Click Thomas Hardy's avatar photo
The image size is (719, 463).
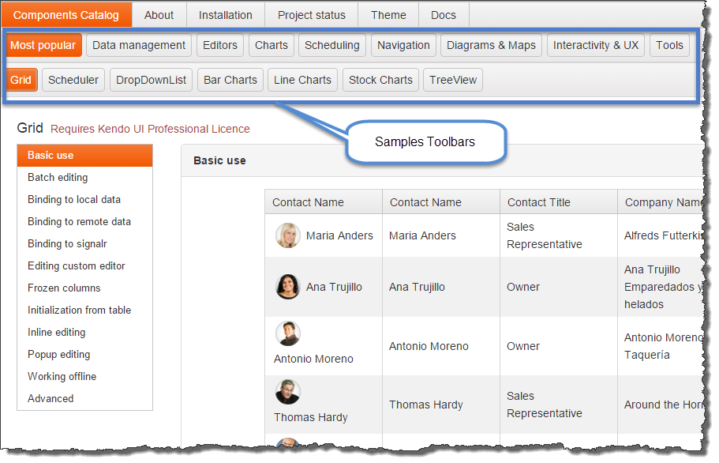(x=287, y=392)
